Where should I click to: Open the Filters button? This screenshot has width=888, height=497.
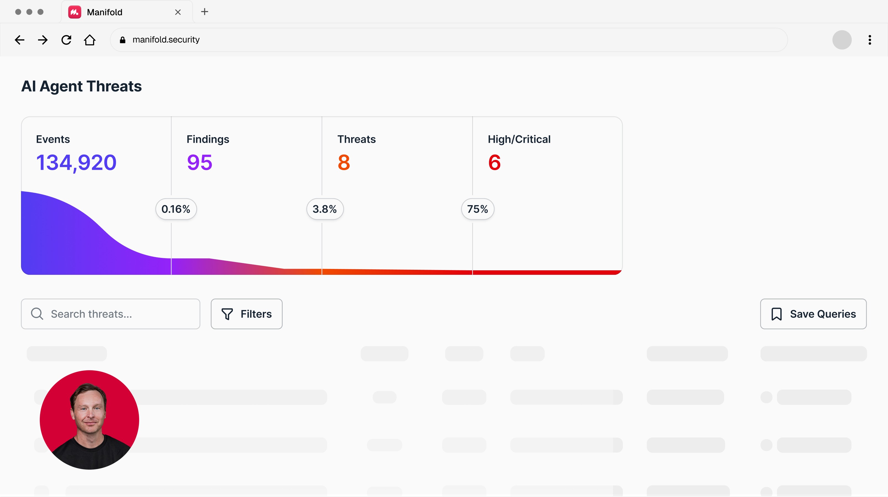click(247, 314)
